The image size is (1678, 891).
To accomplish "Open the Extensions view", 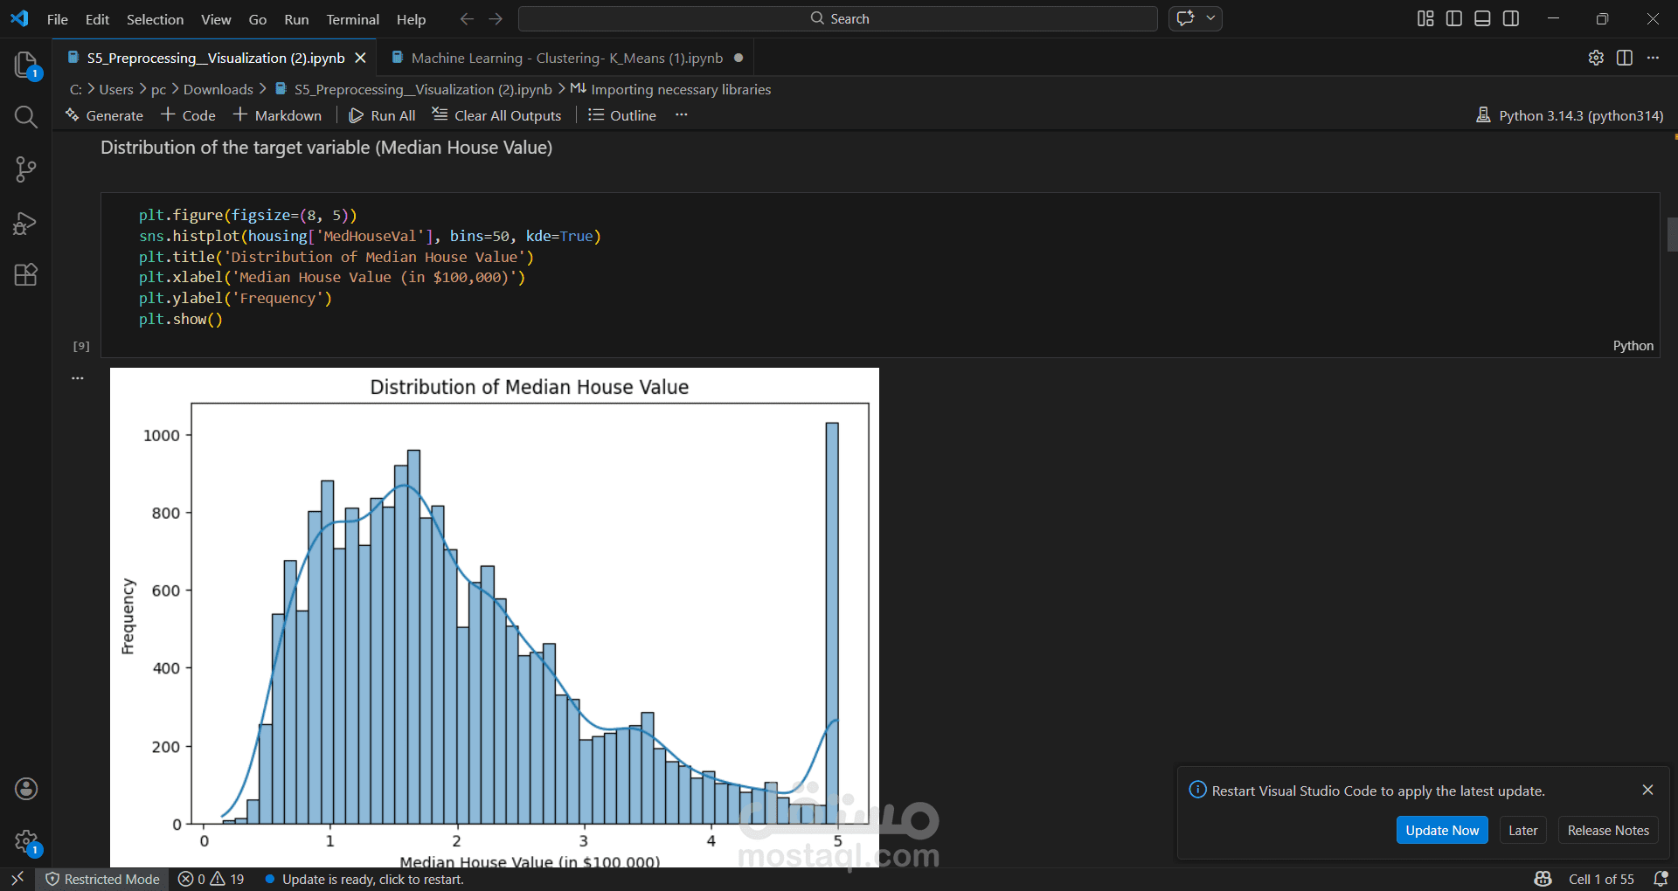I will 25,274.
